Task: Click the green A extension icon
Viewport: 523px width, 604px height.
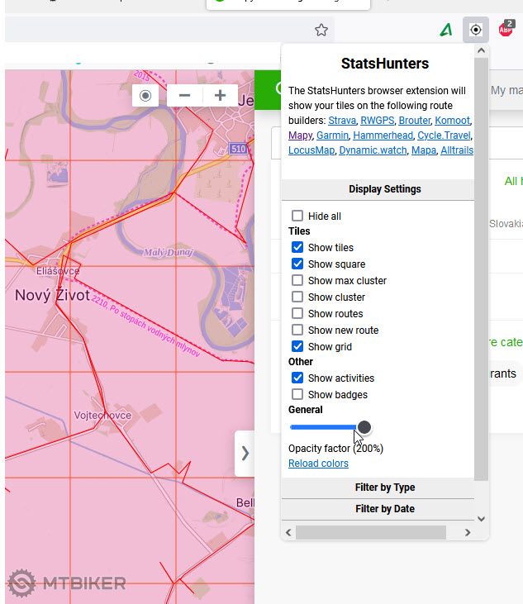Action: coord(446,30)
